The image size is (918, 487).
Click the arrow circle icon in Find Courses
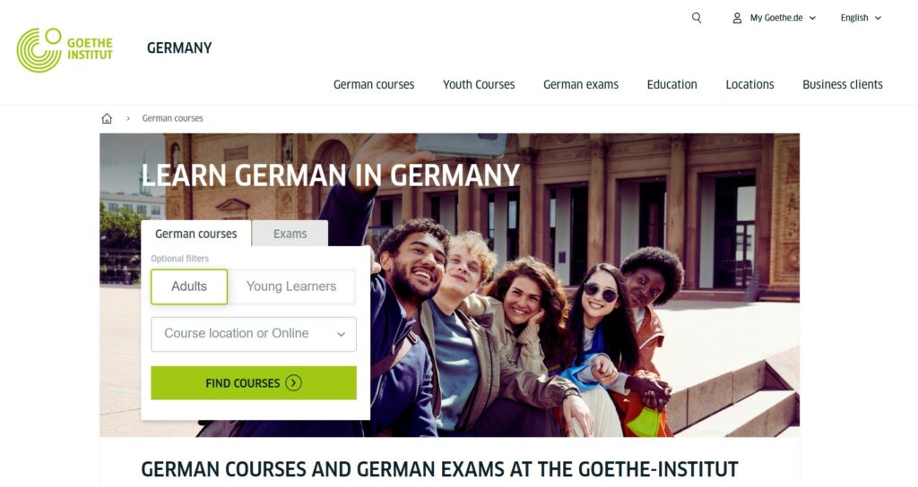pyautogui.click(x=293, y=383)
